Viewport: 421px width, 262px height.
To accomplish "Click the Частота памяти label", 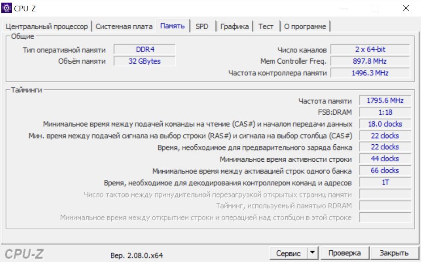I will 325,101.
